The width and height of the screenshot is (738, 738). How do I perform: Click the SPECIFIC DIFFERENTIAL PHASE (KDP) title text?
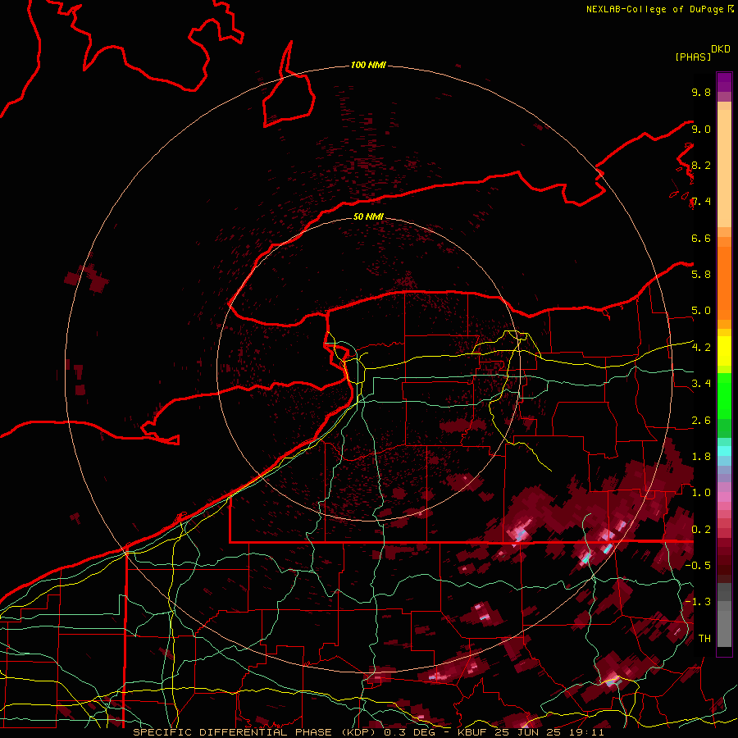256,732
